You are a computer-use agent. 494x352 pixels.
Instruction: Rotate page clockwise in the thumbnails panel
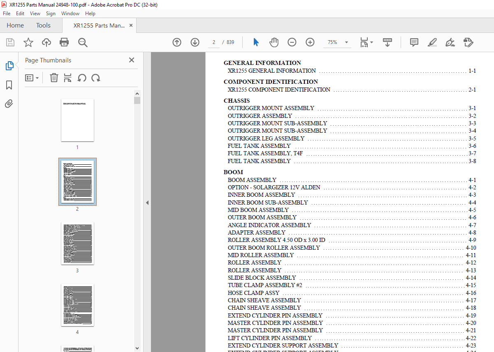pyautogui.click(x=96, y=78)
